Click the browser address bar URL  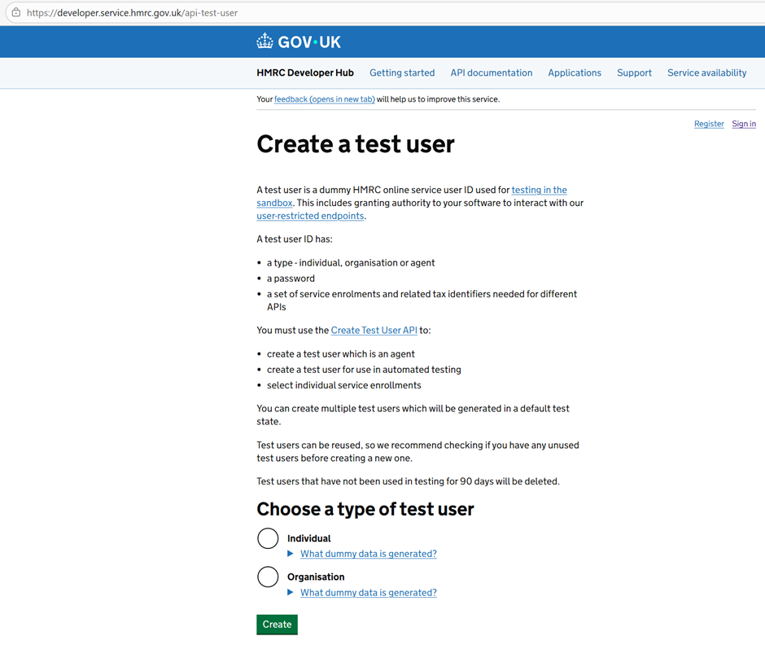[x=132, y=13]
